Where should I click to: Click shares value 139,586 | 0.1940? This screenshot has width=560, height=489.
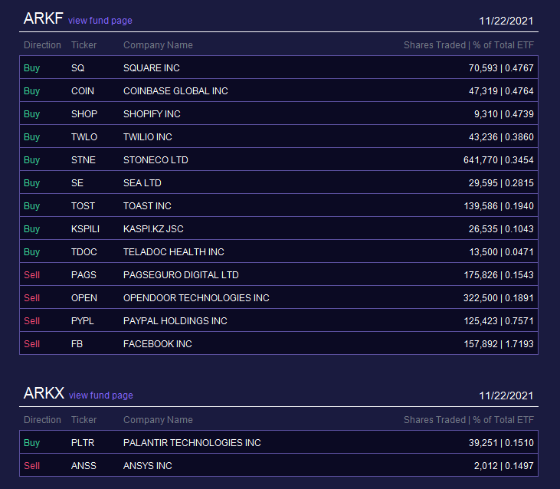tap(499, 206)
